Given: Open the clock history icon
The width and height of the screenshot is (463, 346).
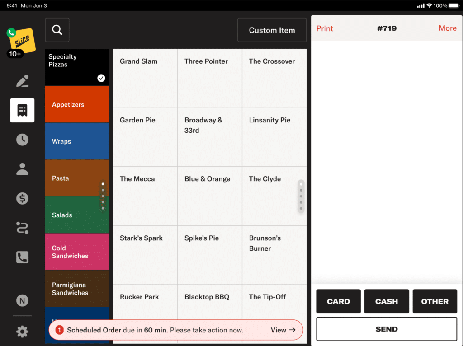Looking at the screenshot, I should (23, 140).
